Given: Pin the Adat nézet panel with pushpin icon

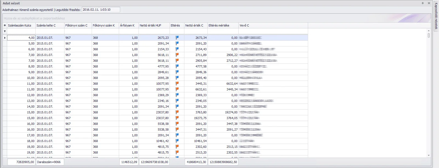Looking at the screenshot, I should (423, 3).
